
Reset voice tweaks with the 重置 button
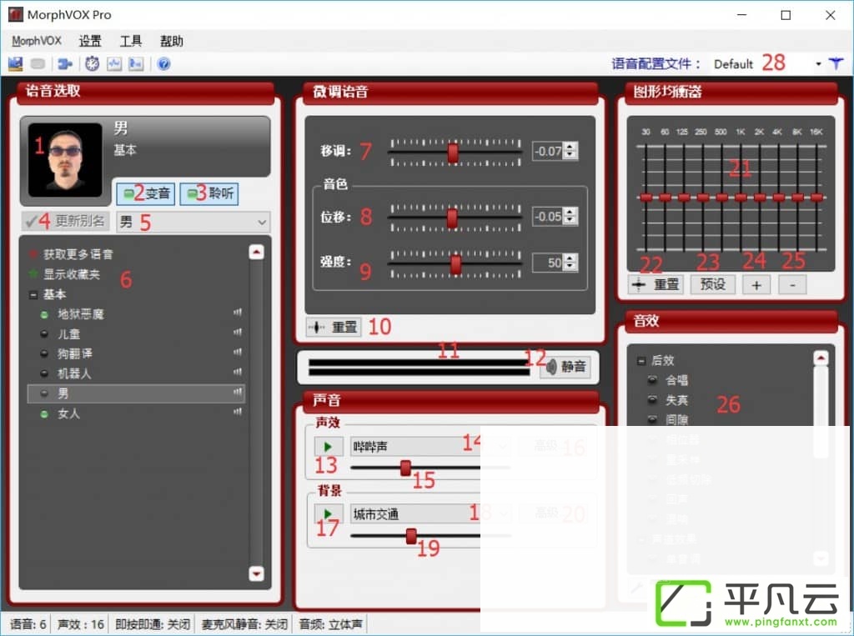click(x=334, y=328)
